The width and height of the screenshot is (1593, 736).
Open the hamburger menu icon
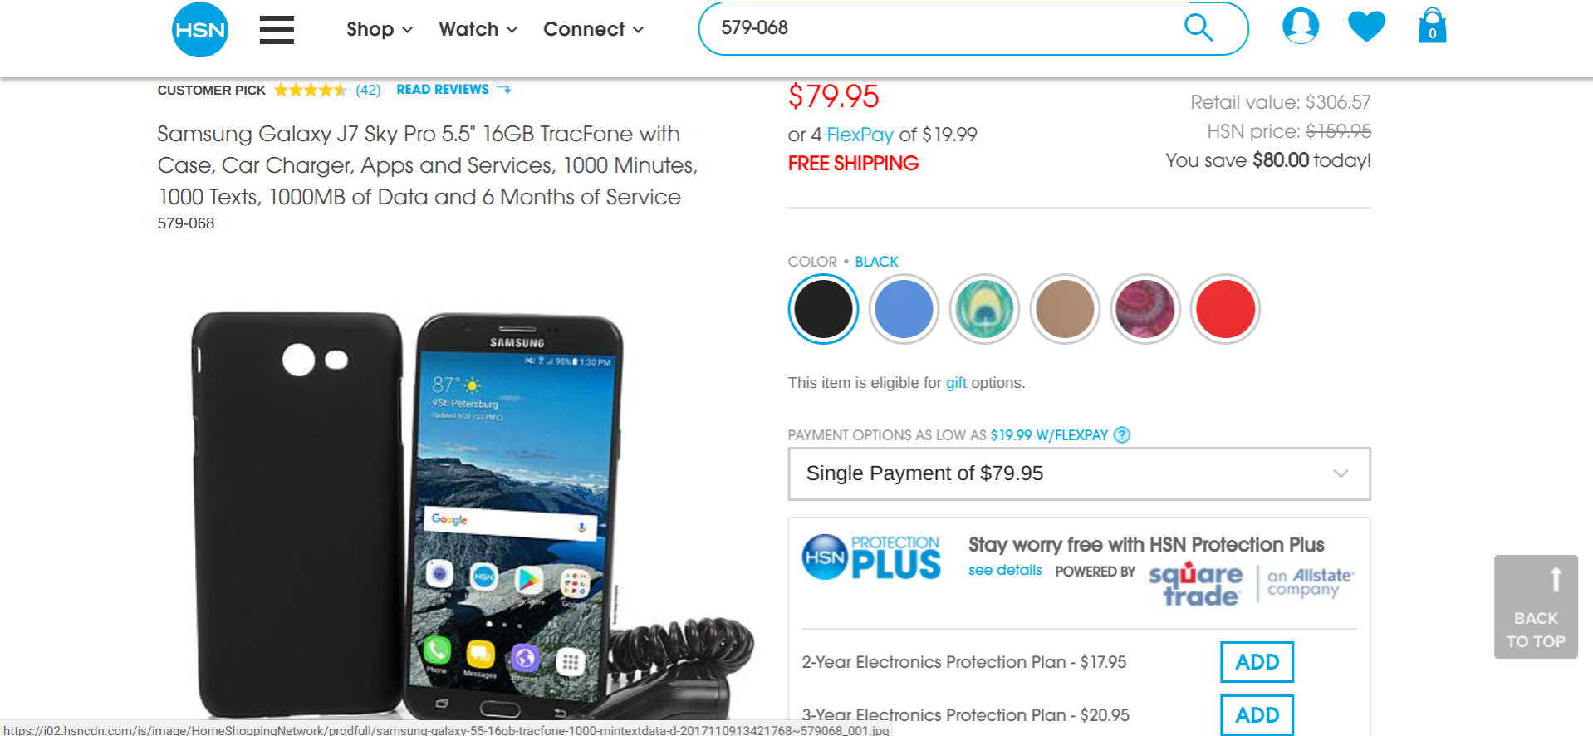[277, 30]
